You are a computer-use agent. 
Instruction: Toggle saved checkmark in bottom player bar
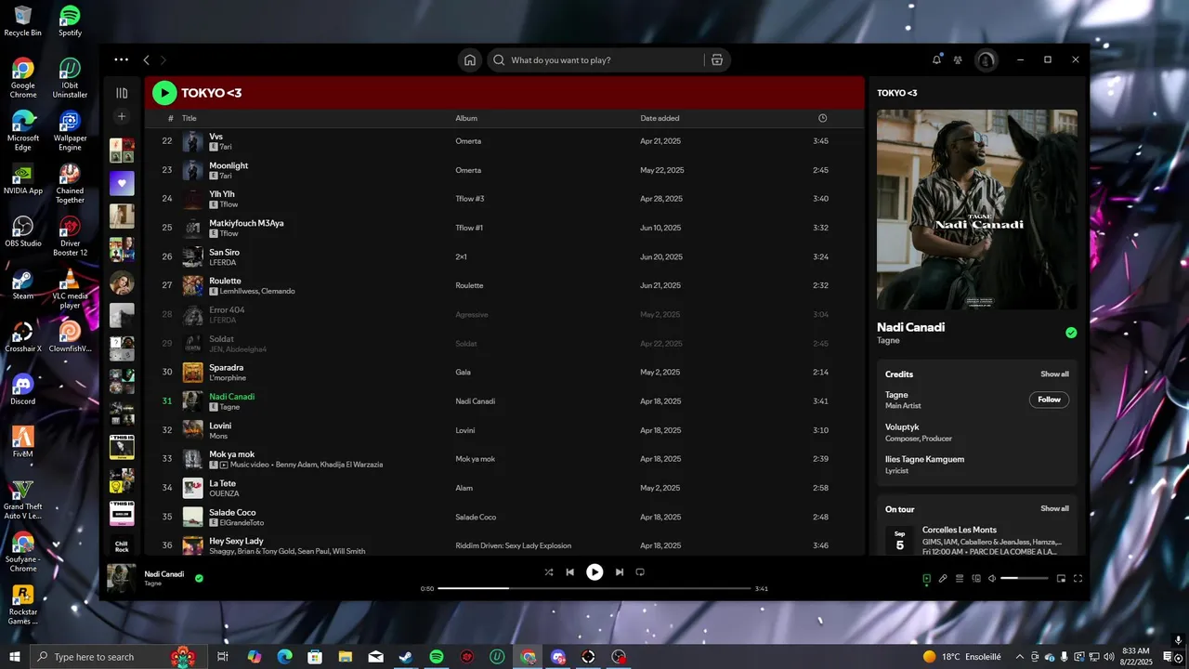[199, 578]
